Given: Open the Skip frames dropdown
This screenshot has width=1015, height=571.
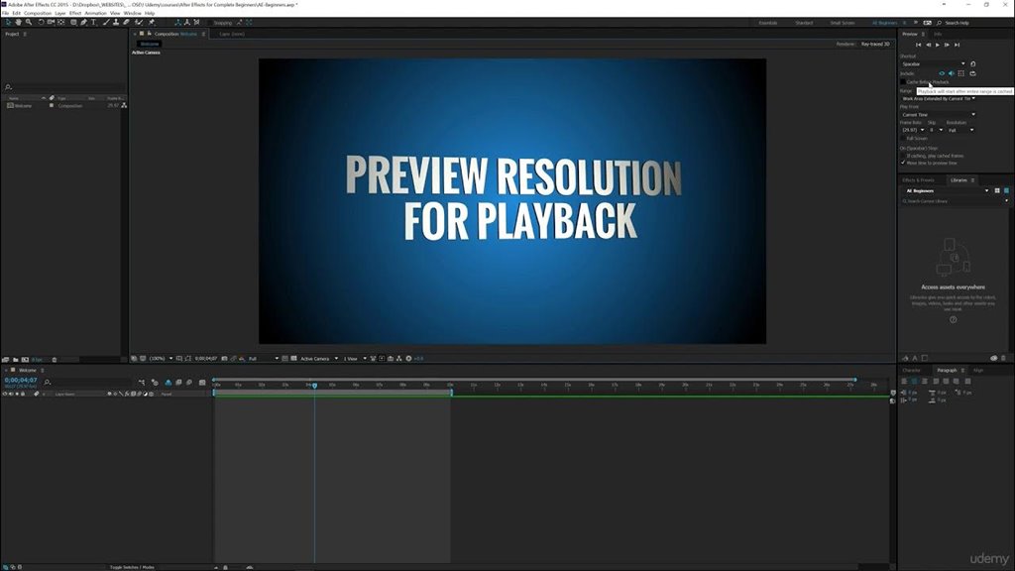Looking at the screenshot, I should point(936,130).
